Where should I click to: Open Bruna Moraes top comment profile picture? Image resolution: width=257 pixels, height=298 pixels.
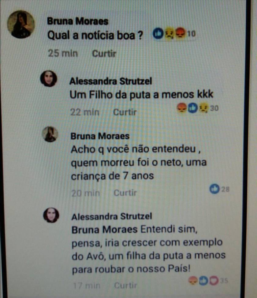(x=21, y=24)
